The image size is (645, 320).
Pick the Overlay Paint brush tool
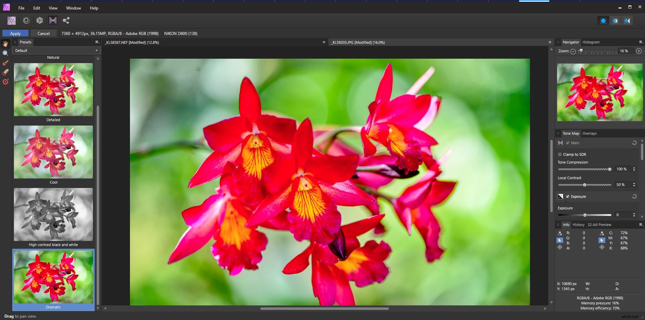[5, 63]
